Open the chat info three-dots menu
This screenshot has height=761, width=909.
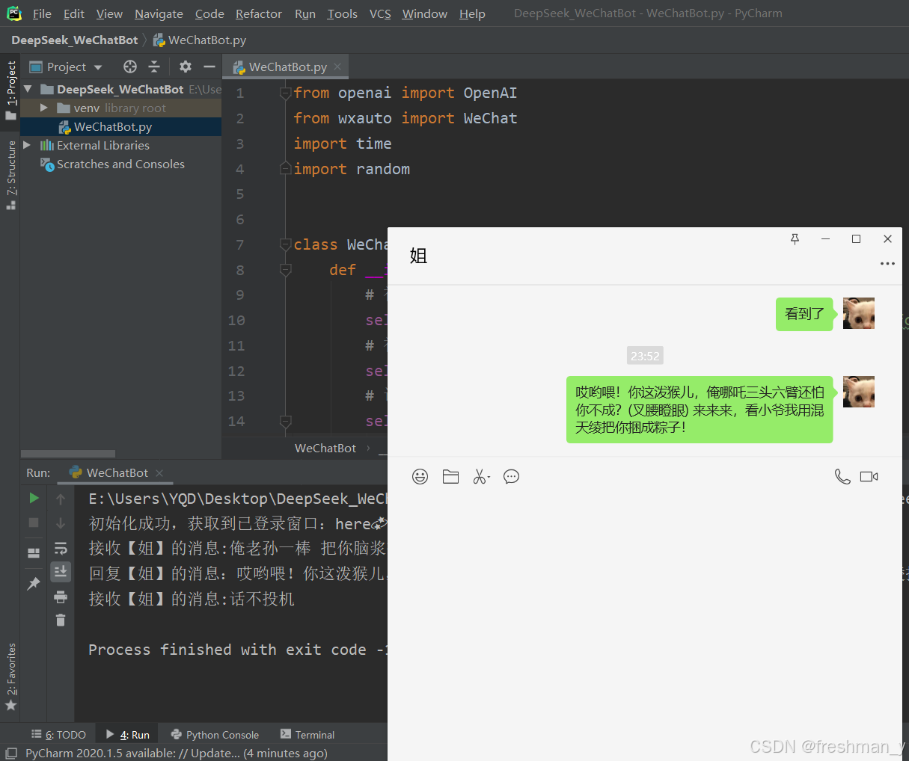pyautogui.click(x=887, y=263)
